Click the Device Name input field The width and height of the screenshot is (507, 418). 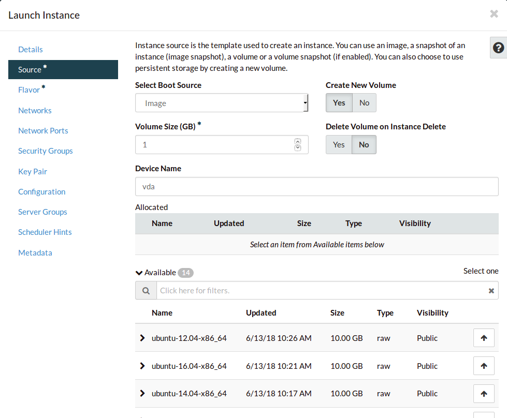point(316,187)
